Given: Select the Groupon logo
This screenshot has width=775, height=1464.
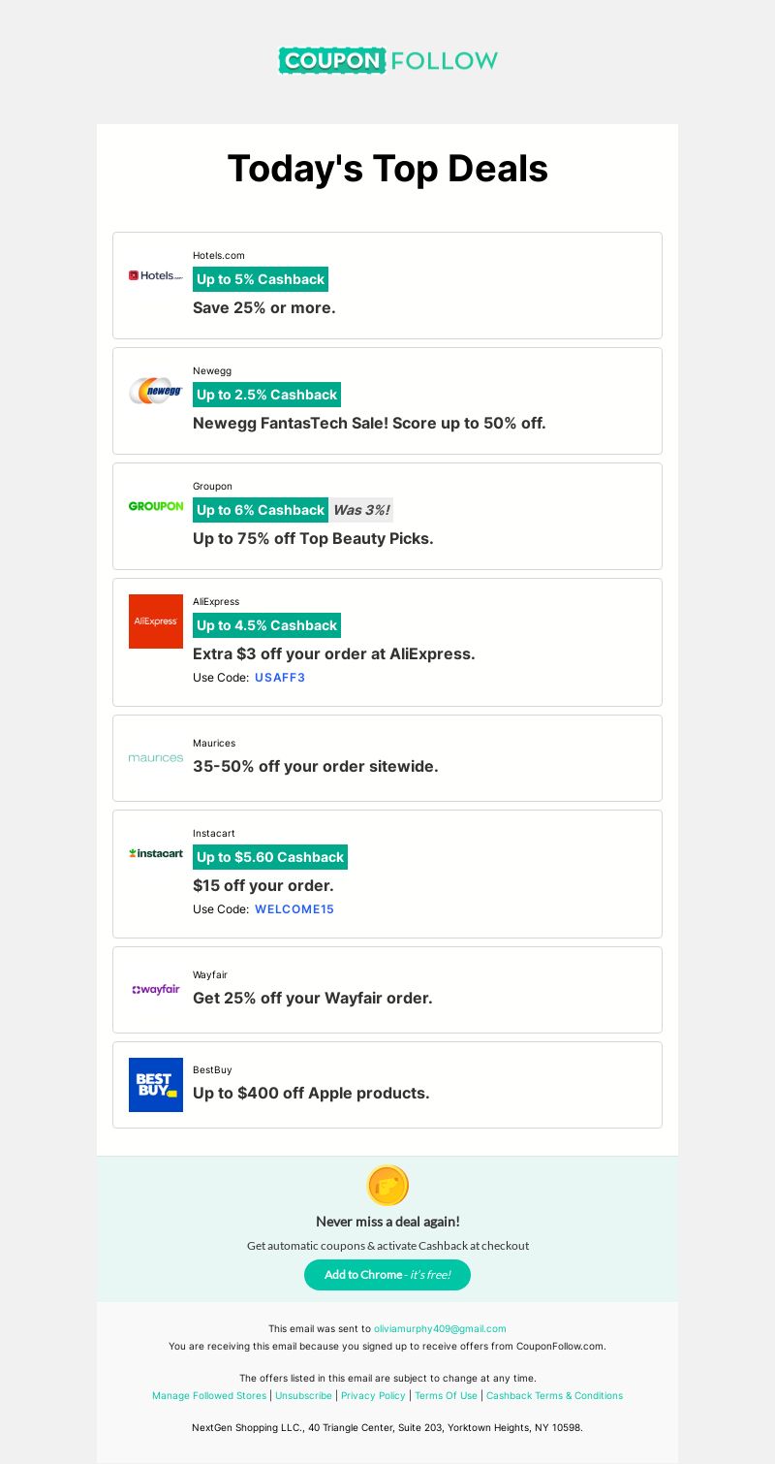Looking at the screenshot, I should (x=156, y=506).
